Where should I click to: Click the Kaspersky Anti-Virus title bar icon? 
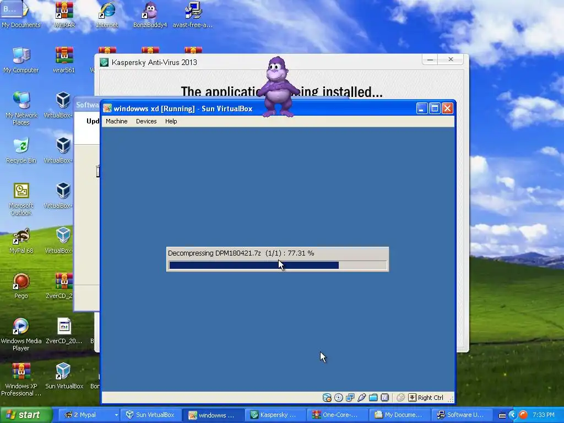(x=104, y=62)
